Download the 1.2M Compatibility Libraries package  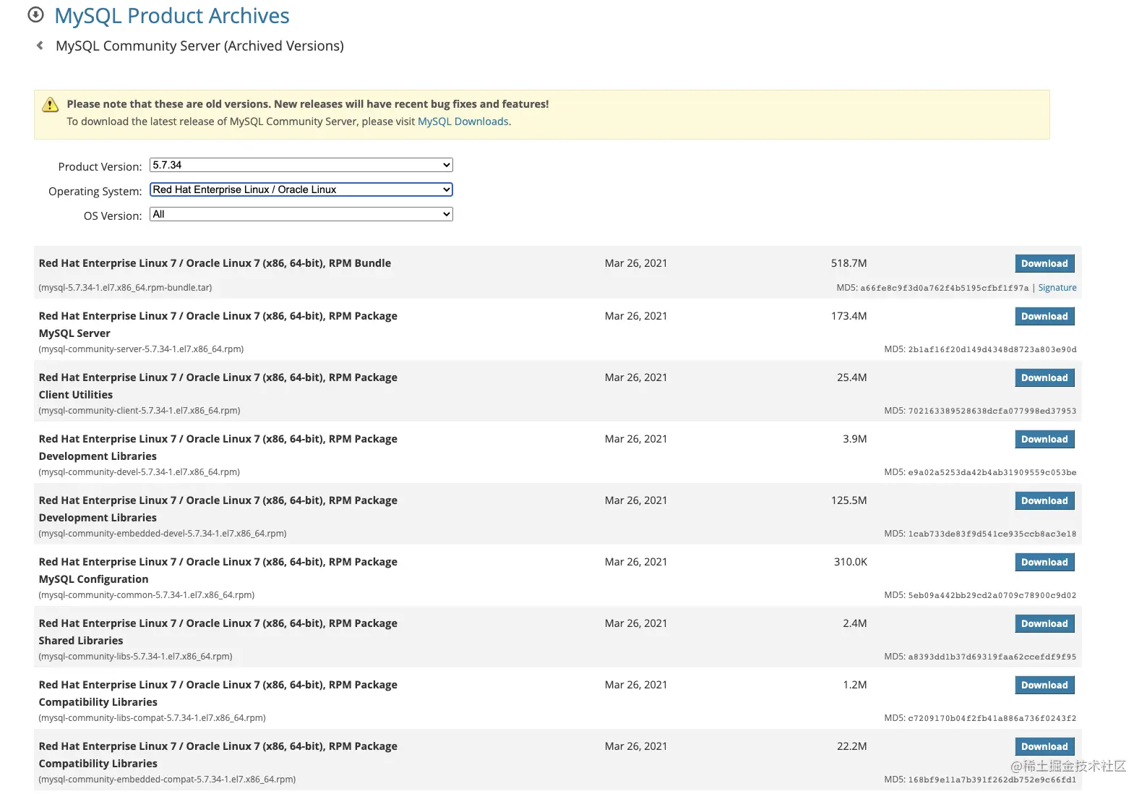pos(1044,685)
